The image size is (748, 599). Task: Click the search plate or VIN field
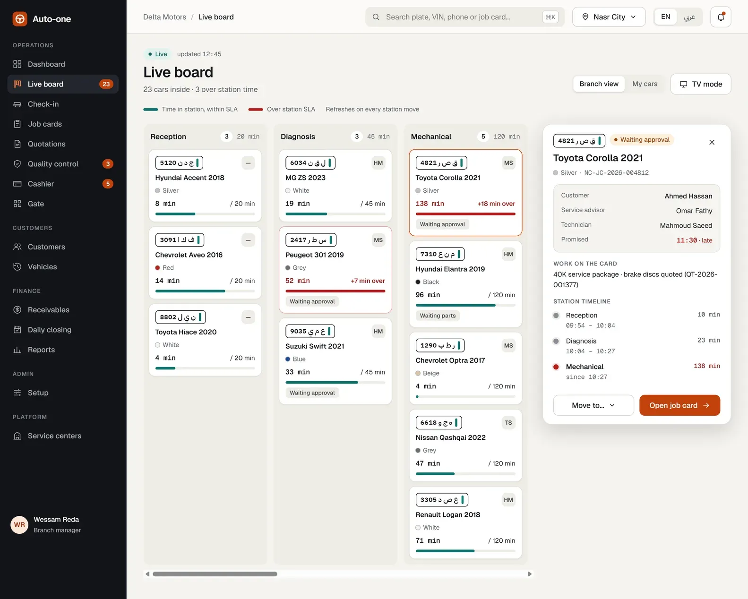(x=464, y=17)
